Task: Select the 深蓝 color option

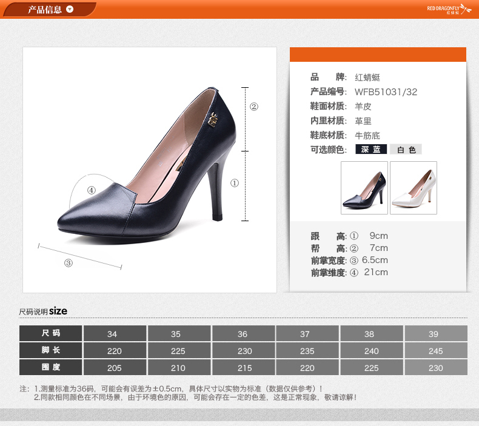Action: point(371,150)
